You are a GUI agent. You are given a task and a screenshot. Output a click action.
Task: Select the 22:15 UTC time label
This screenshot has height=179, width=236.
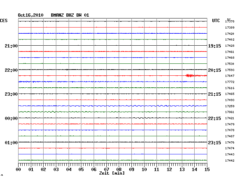click(215, 118)
